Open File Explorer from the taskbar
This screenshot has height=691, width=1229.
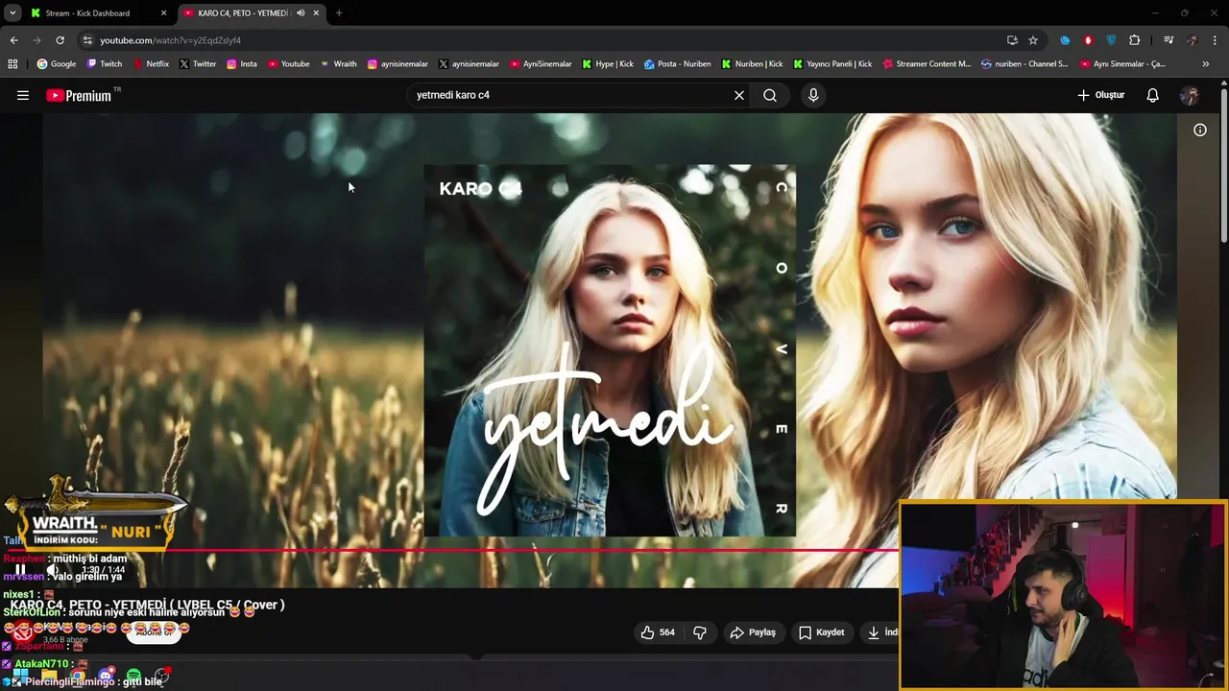click(49, 677)
